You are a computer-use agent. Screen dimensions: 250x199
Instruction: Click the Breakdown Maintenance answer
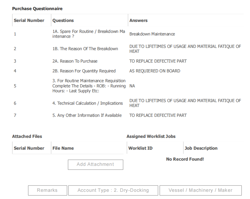152,34
